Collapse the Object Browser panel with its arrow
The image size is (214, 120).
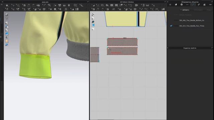point(168,2)
